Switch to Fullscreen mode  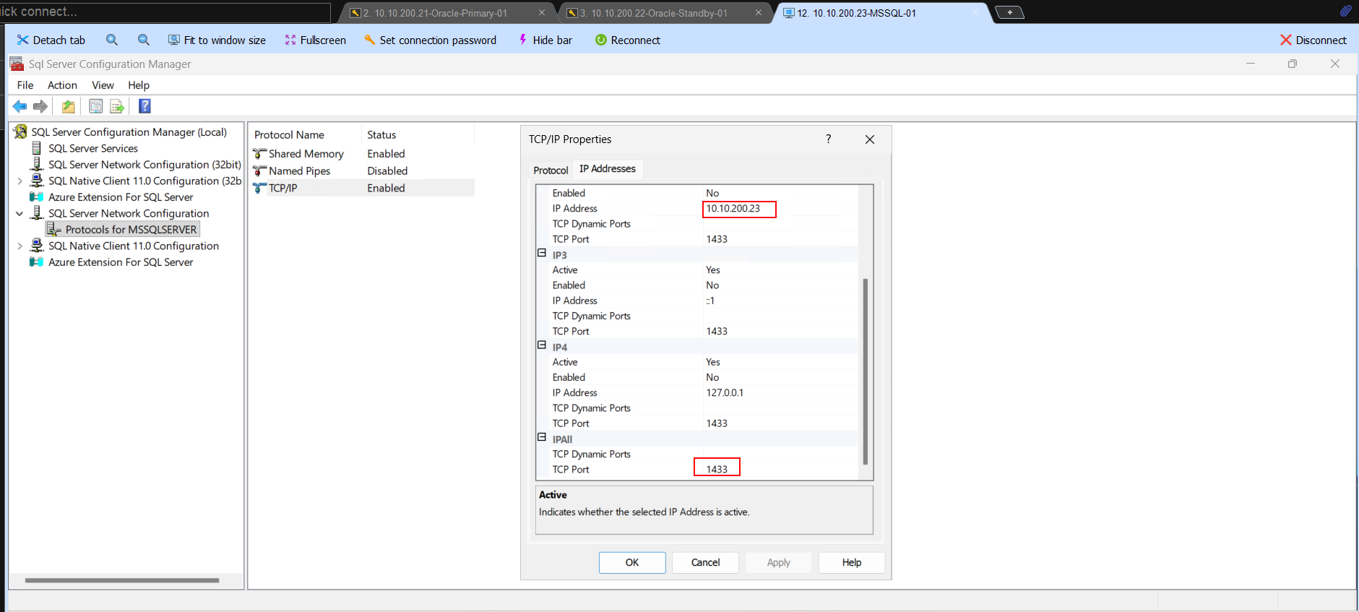[x=315, y=40]
